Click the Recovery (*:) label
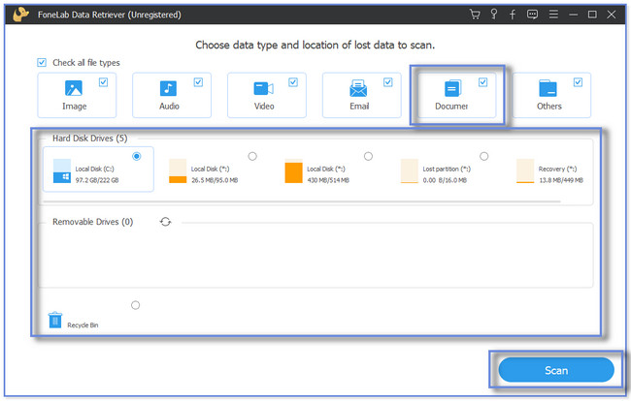Screen dimensions: 631x401 tap(558, 169)
